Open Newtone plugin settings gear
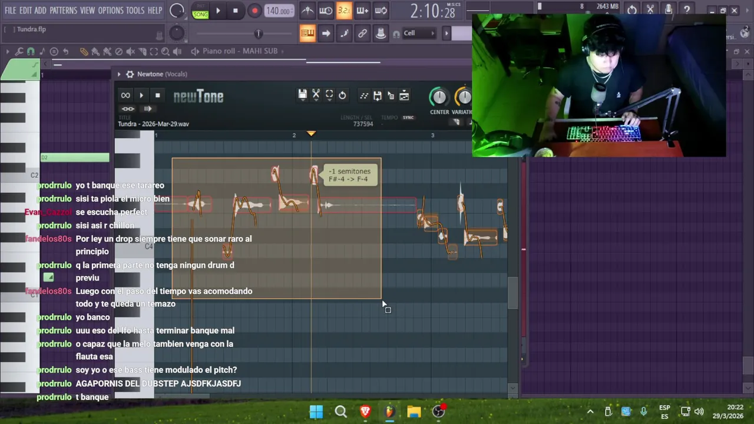Screen dimensions: 754x424 click(130, 74)
